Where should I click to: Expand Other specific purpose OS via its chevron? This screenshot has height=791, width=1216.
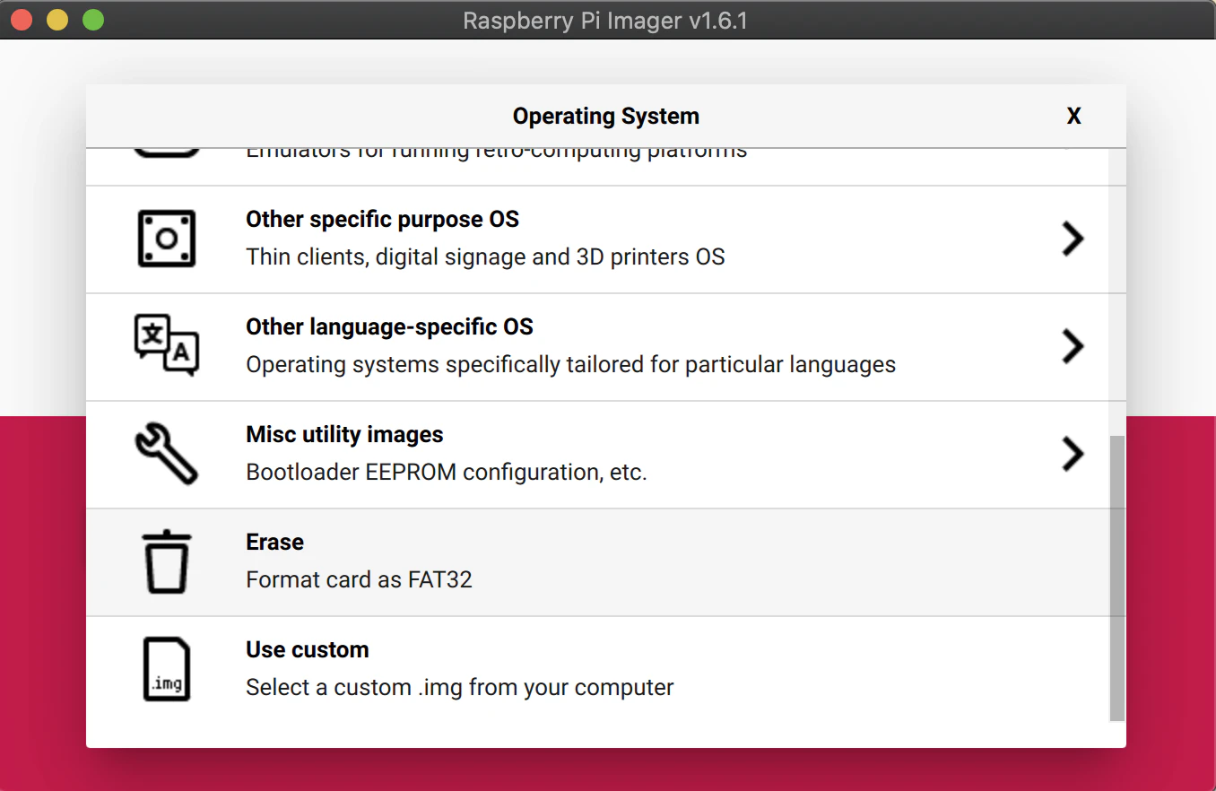click(x=1073, y=239)
